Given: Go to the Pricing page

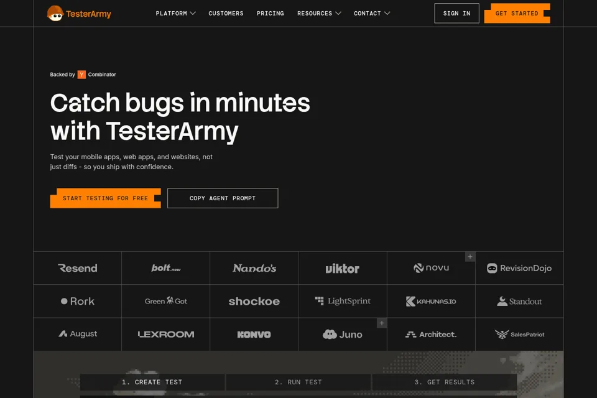Looking at the screenshot, I should 271,13.
